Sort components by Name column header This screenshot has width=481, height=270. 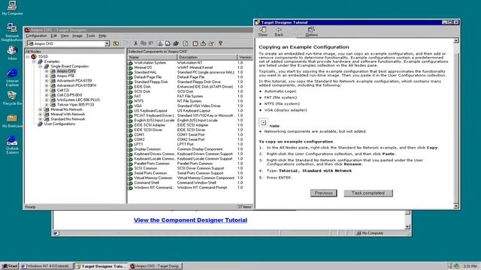pyautogui.click(x=152, y=57)
